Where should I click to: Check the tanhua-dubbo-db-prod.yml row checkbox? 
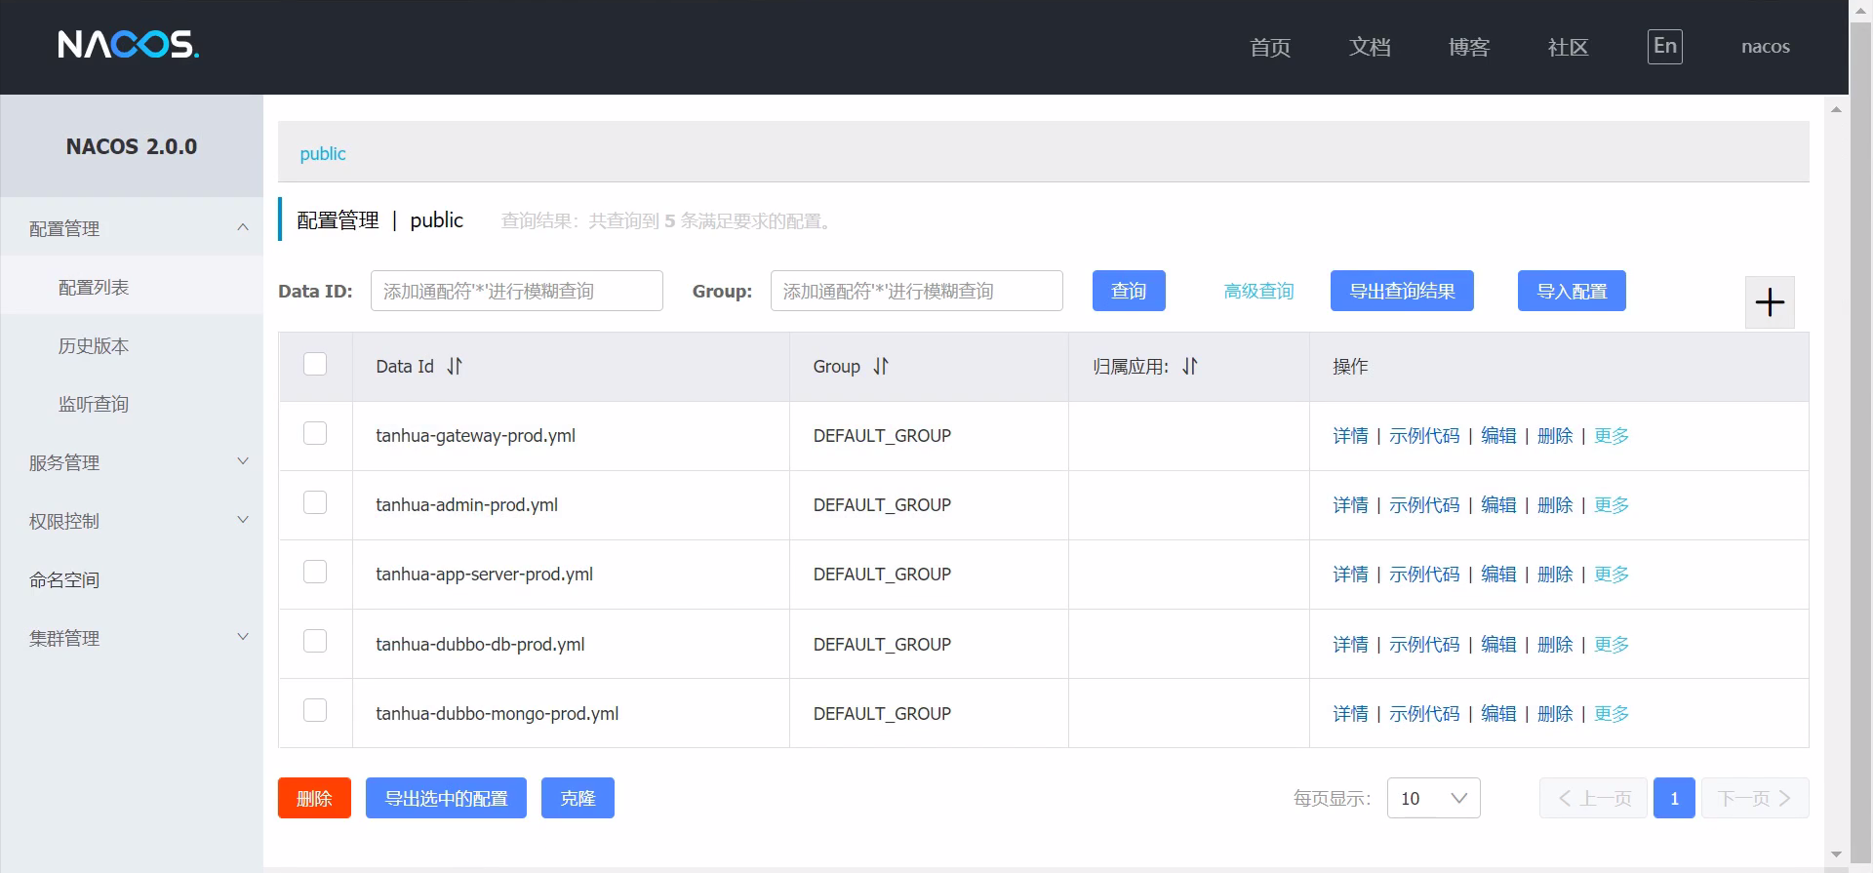tap(315, 641)
